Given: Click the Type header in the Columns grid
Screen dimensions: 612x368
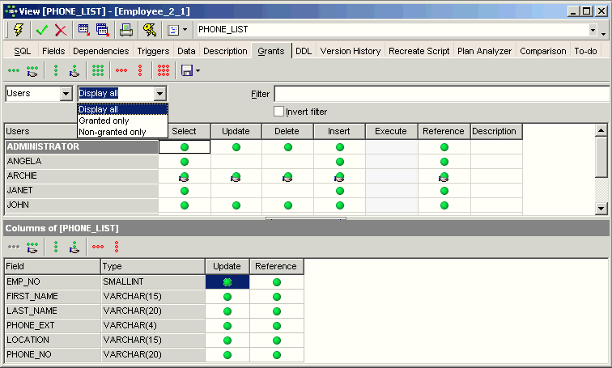Looking at the screenshot, I should click(153, 267).
